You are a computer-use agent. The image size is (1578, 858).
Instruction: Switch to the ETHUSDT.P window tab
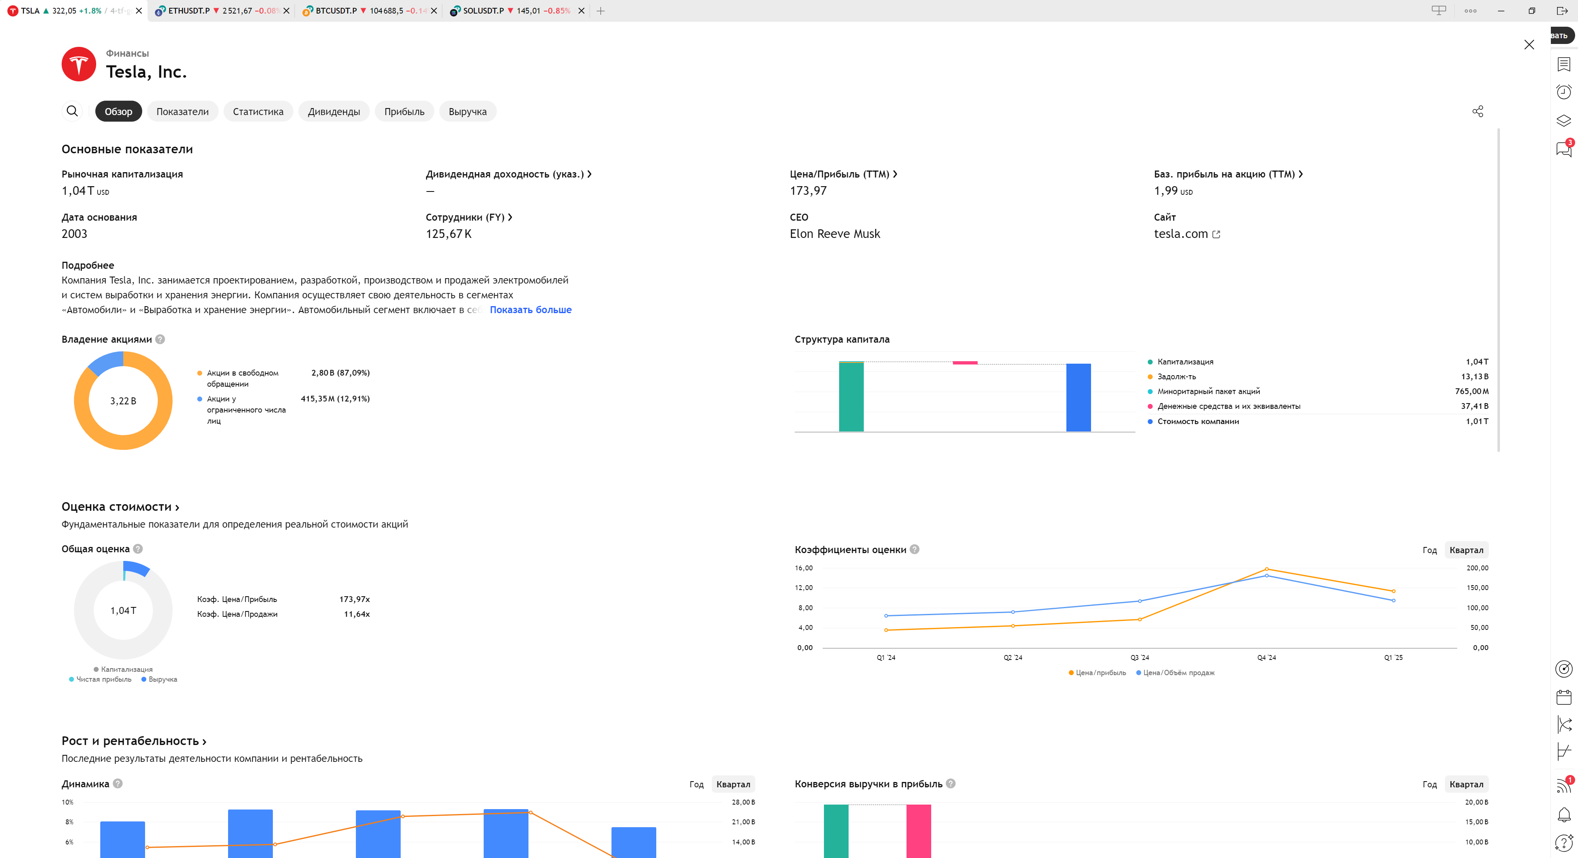[x=221, y=10]
